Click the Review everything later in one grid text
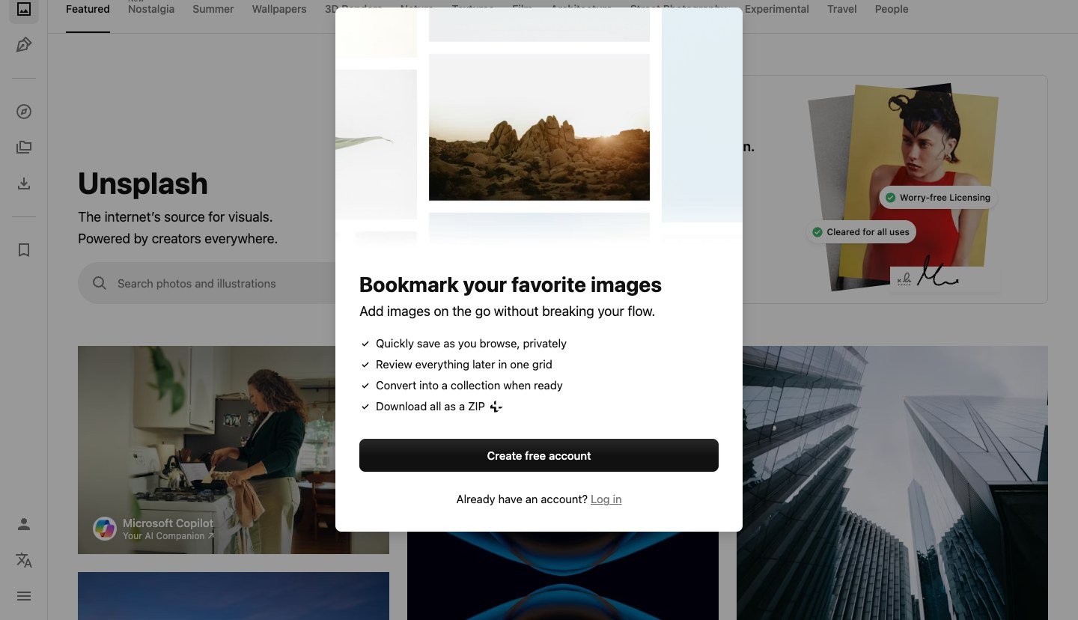 pyautogui.click(x=464, y=365)
